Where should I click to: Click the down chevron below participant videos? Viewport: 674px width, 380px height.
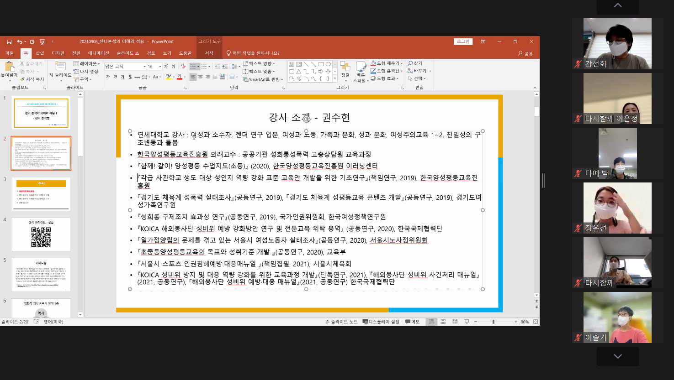618,356
